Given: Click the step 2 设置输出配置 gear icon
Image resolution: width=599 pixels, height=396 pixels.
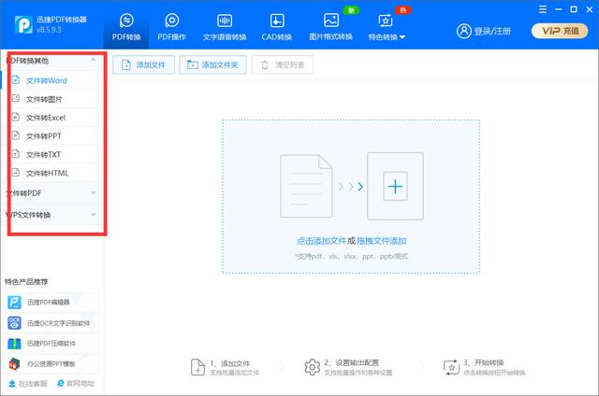Looking at the screenshot, I should point(312,367).
